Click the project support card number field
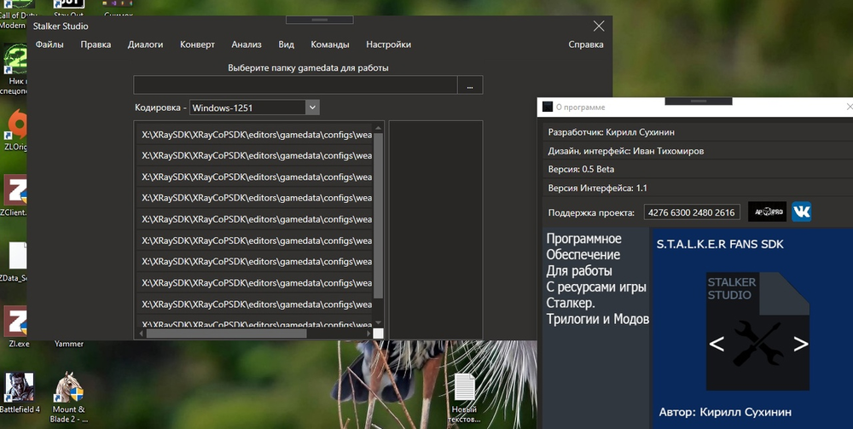The width and height of the screenshot is (853, 429). [x=691, y=212]
